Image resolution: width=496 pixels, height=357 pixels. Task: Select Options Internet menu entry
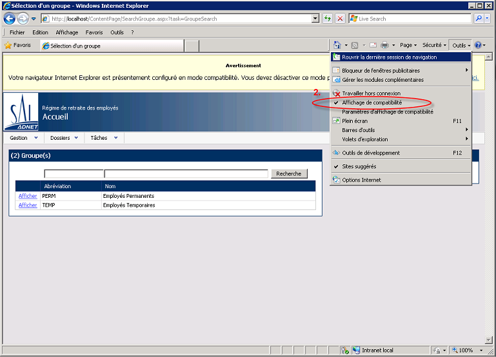361,180
